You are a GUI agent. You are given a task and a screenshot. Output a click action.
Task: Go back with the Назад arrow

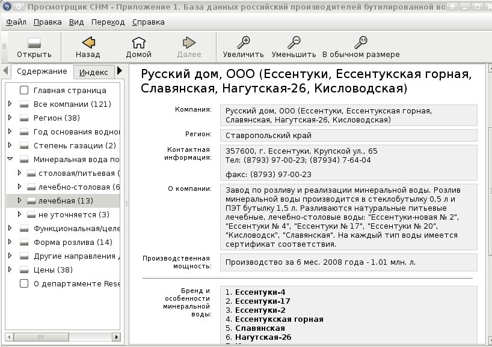(x=88, y=43)
